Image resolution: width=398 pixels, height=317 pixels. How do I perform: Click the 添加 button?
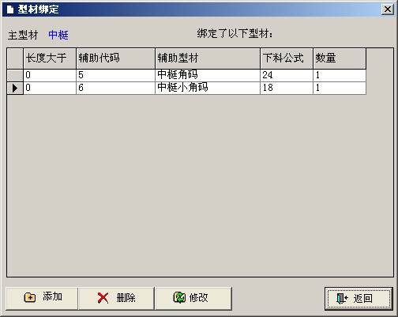[42, 298]
